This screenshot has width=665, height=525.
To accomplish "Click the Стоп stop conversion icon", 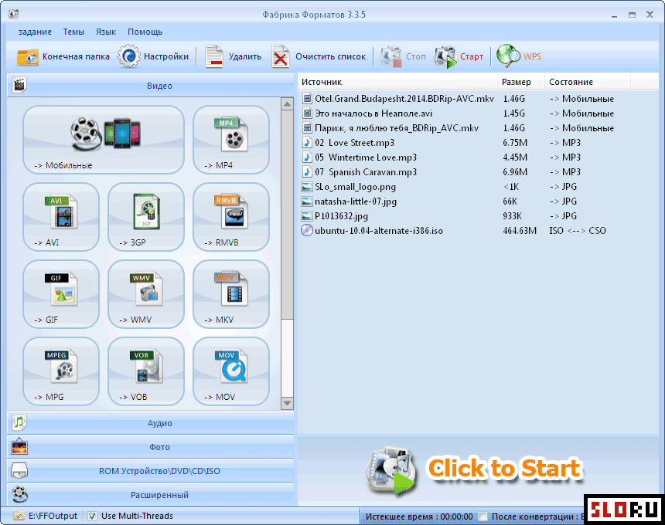I will pos(391,56).
